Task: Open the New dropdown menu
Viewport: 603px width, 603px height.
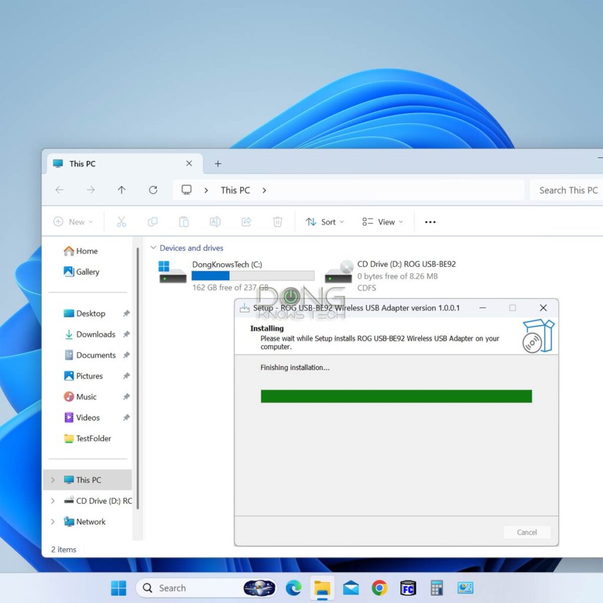Action: [x=73, y=222]
